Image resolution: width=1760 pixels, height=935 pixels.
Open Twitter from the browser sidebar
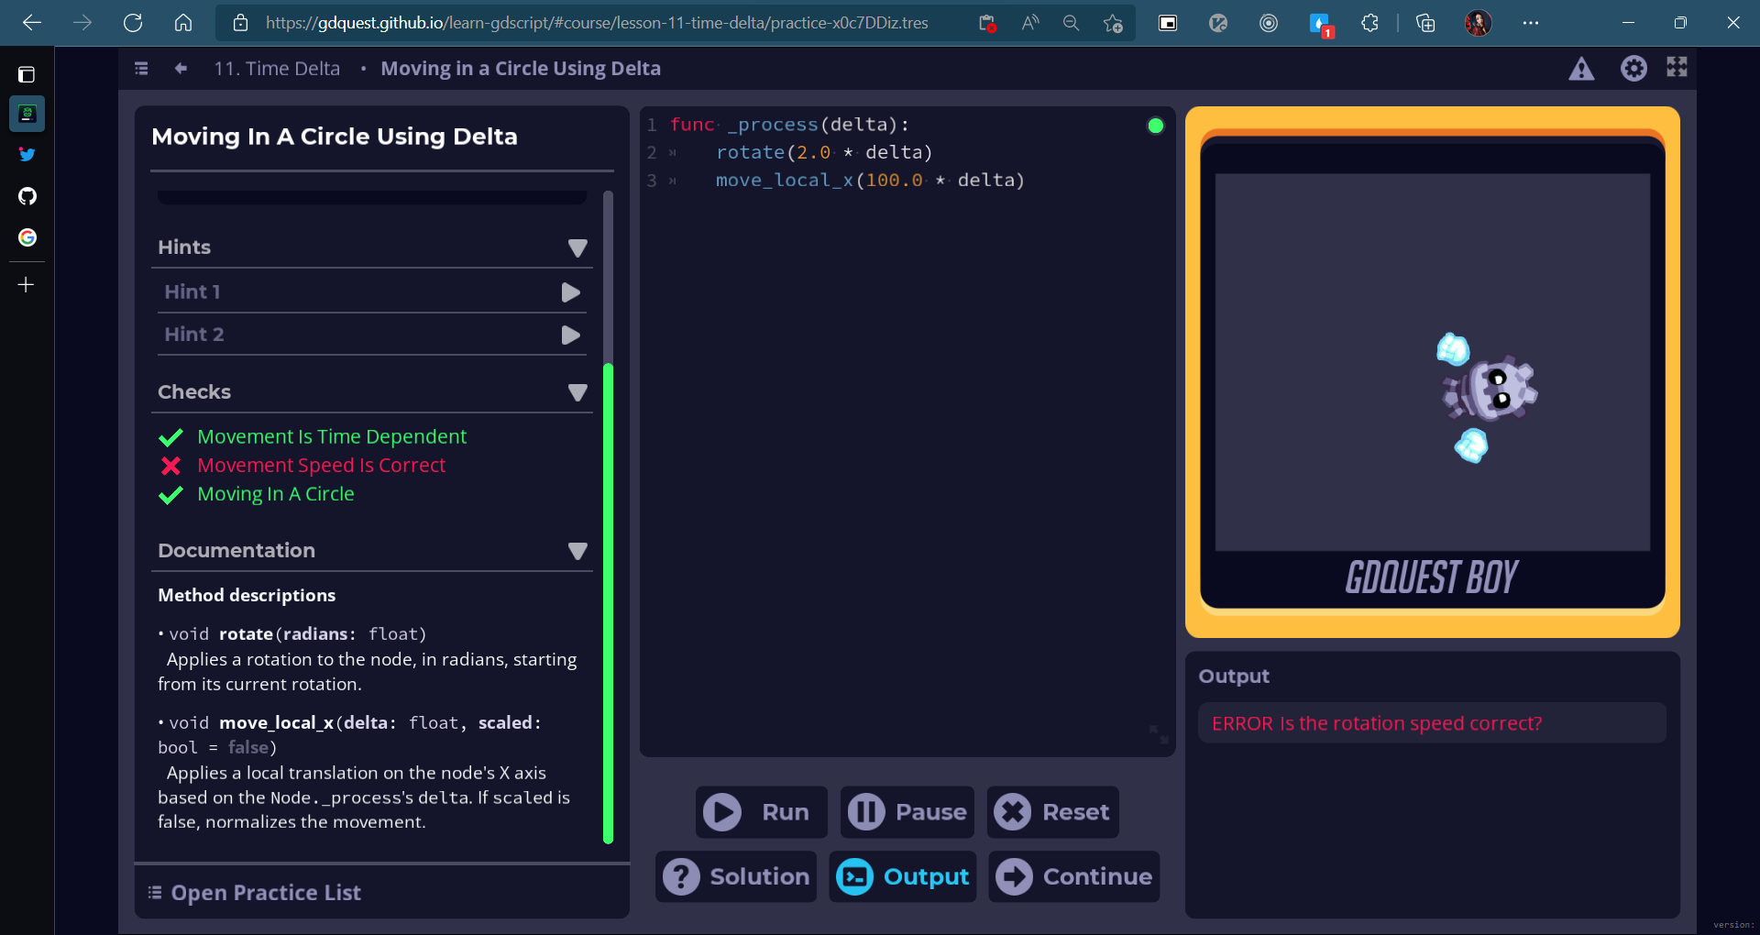point(27,154)
